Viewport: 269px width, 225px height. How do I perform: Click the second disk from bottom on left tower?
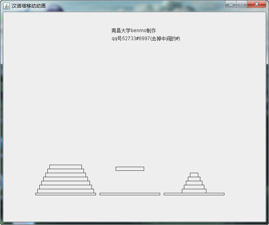pos(65,187)
